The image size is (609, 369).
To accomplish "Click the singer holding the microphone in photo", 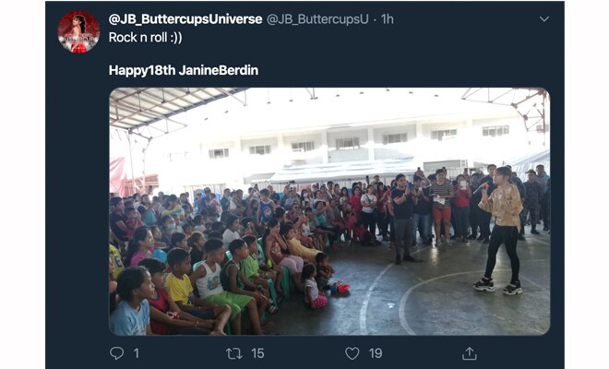I will [500, 230].
